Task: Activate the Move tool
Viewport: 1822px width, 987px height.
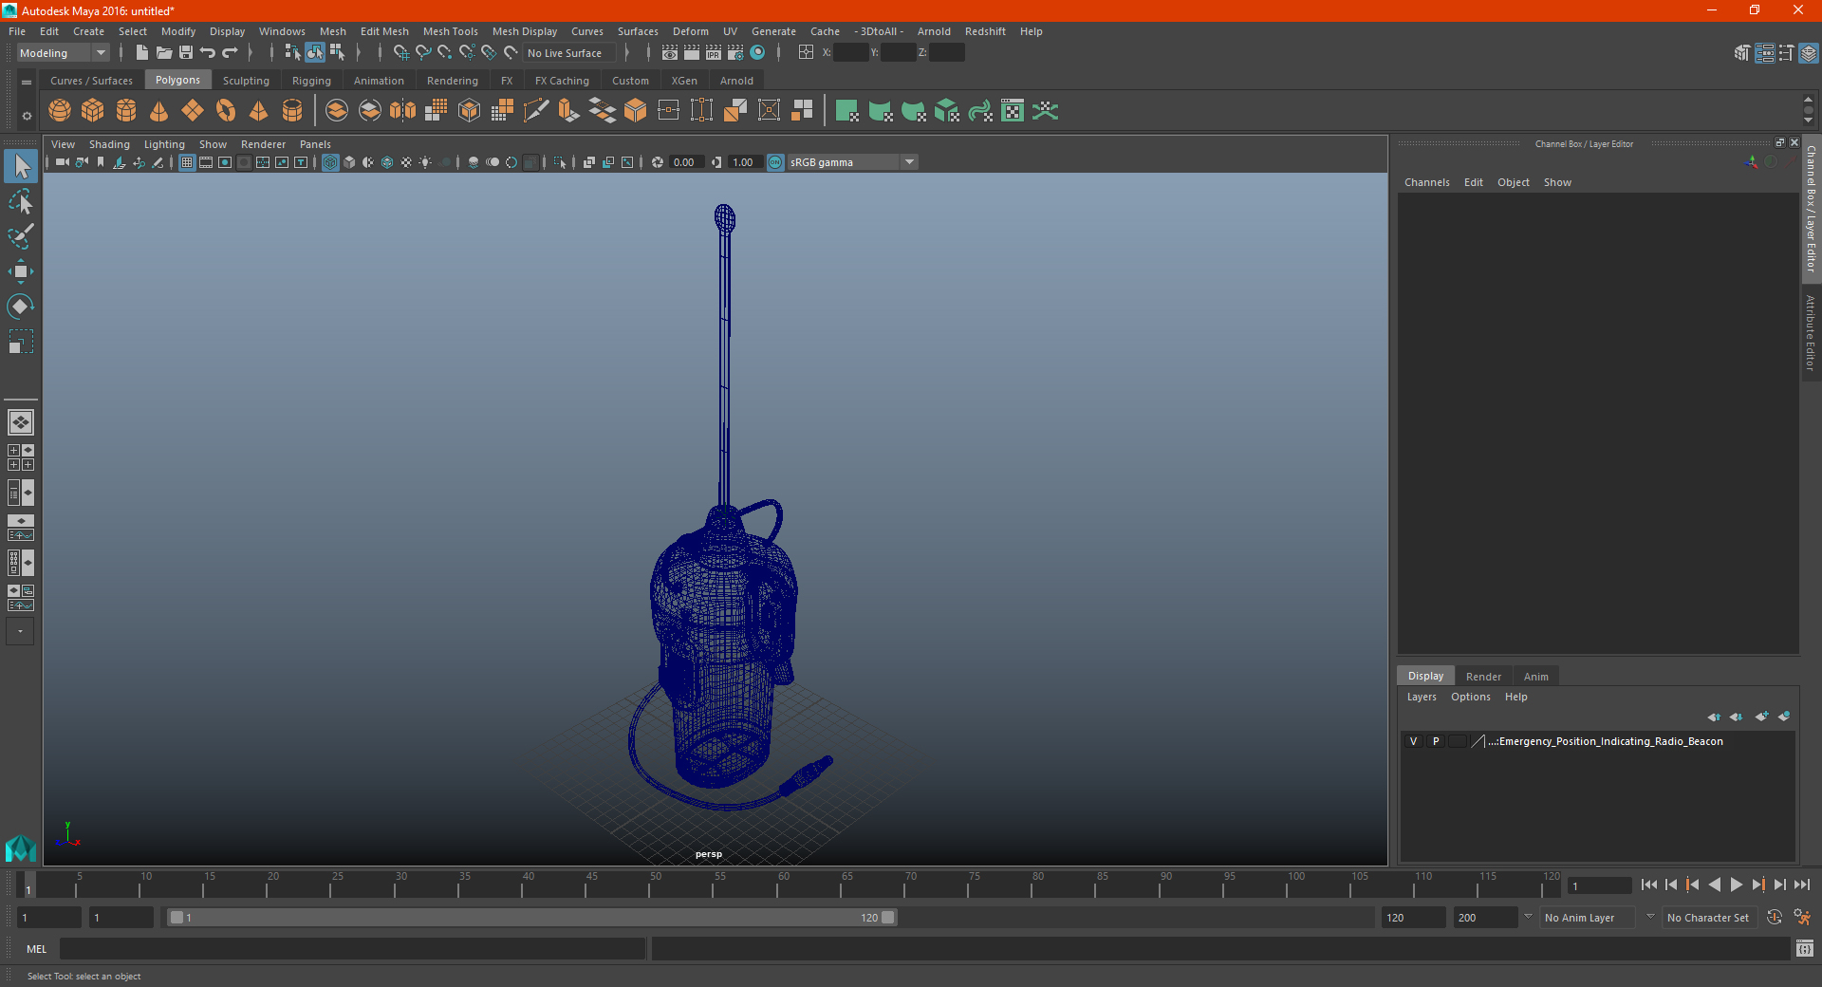Action: 21,271
